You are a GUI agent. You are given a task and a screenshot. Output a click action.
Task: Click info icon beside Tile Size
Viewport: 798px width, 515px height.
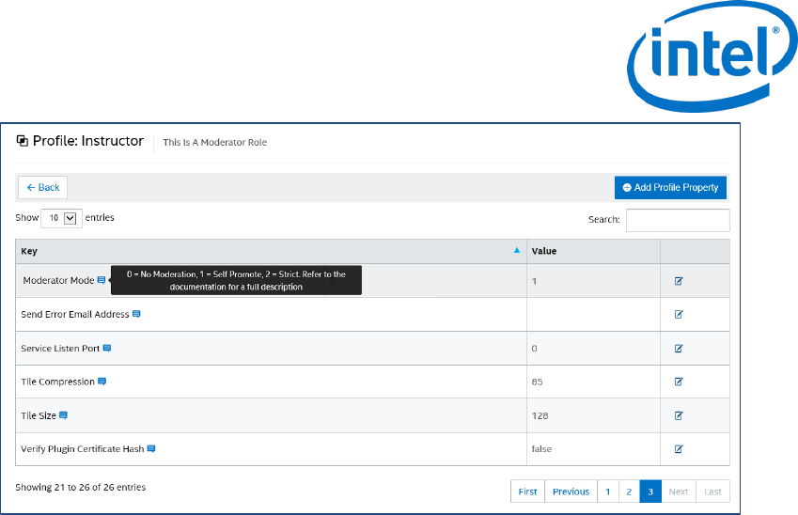(x=64, y=415)
